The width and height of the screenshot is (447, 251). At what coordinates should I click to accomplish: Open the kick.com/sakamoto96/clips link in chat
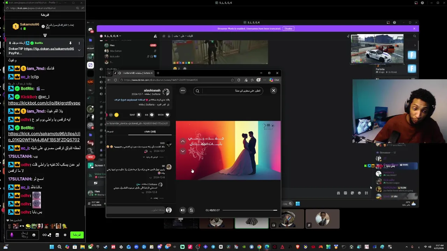(x=44, y=137)
